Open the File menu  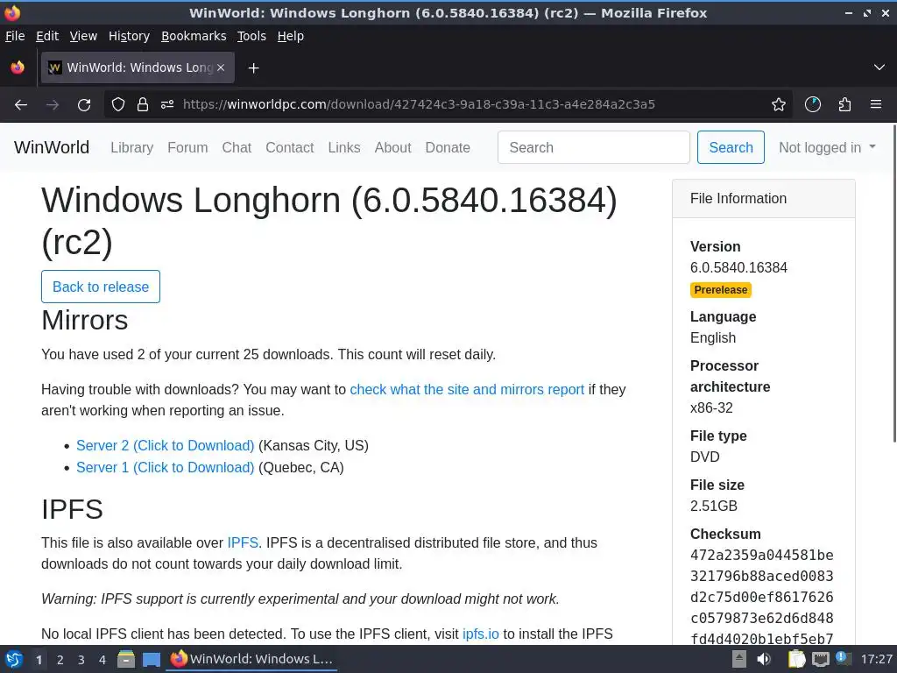15,36
